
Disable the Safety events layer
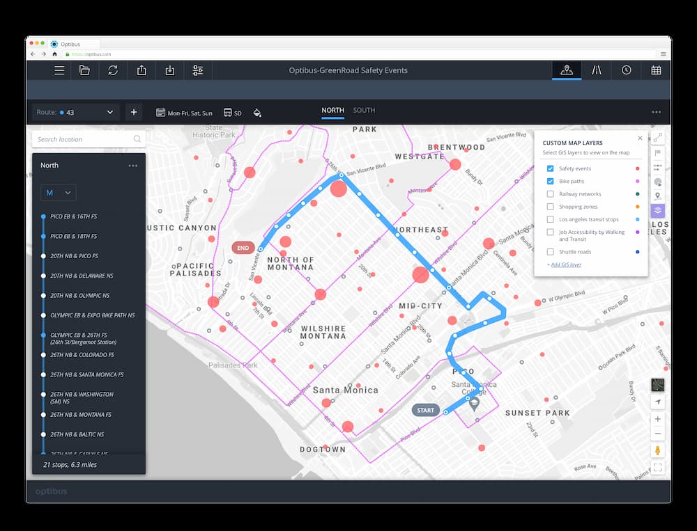[550, 168]
